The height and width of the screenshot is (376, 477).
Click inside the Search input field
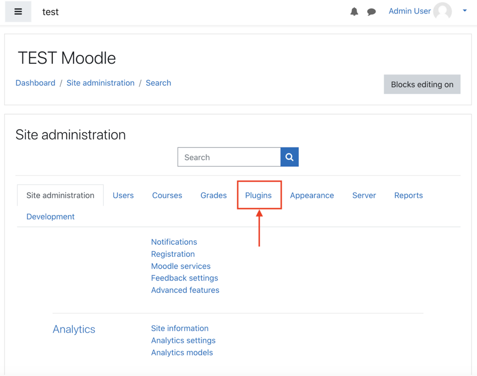pos(229,157)
